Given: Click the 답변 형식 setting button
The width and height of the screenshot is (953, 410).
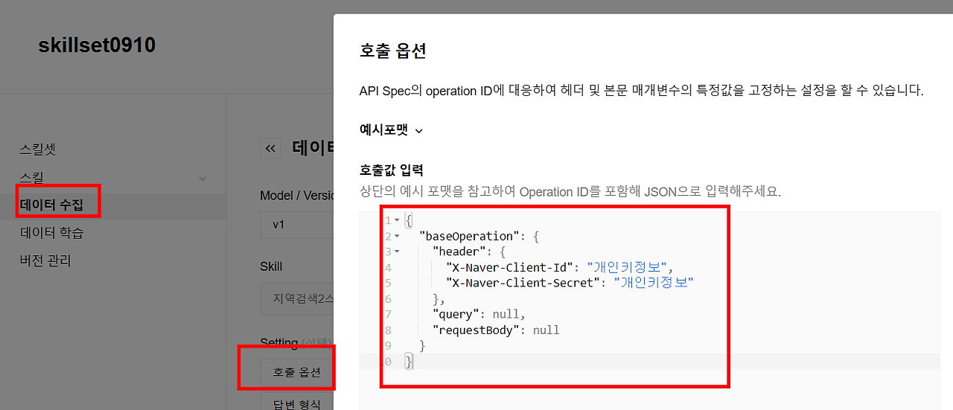Looking at the screenshot, I should tap(296, 404).
